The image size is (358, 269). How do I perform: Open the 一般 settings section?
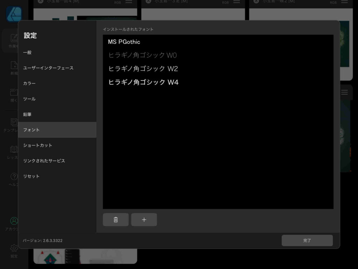(x=57, y=53)
